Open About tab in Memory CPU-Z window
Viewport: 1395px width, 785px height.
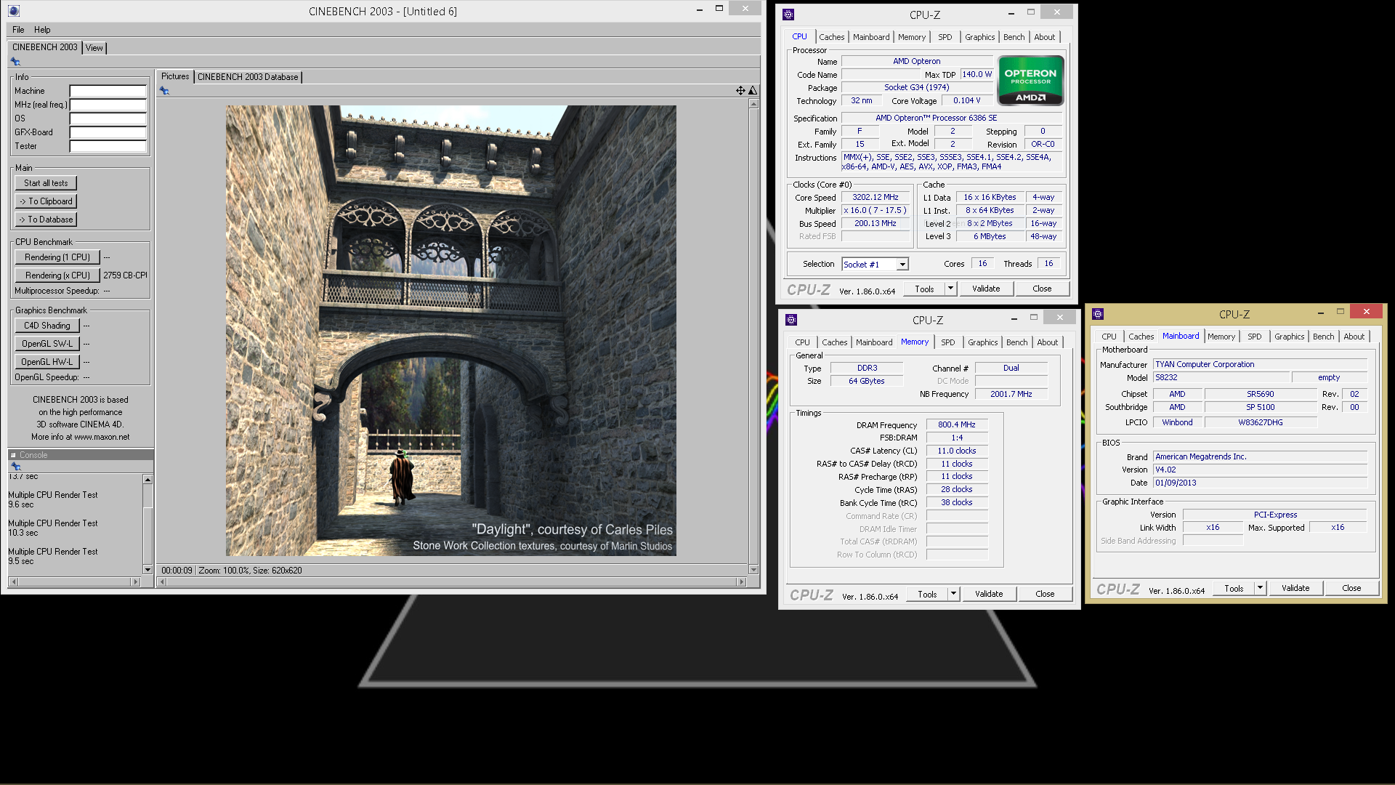(x=1047, y=342)
